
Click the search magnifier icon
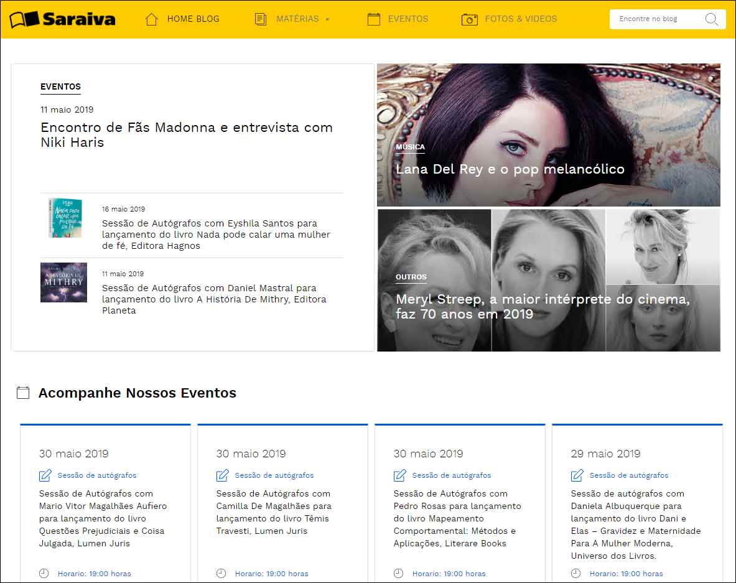(x=712, y=19)
